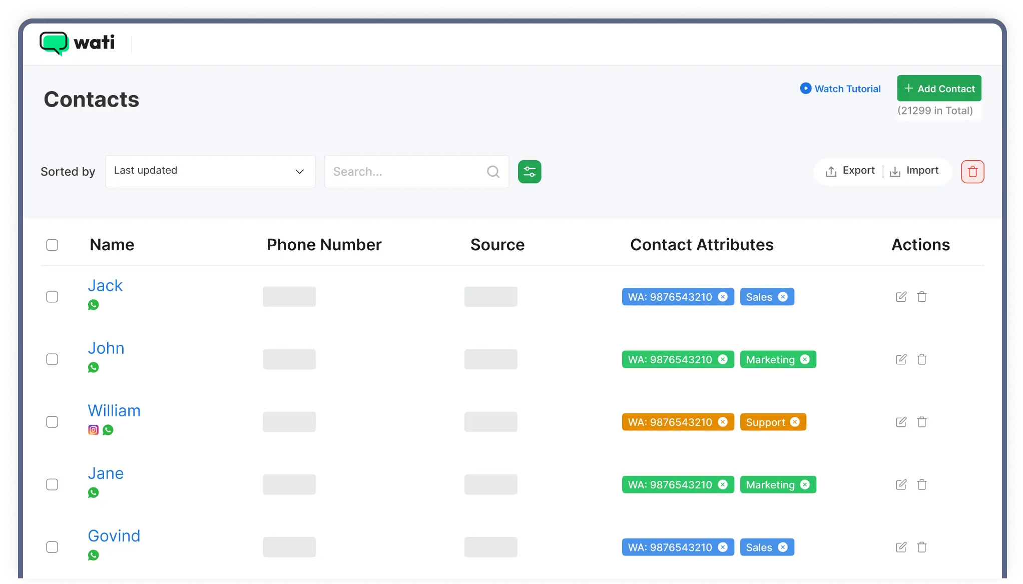Remove the Sales tag from Jack

(783, 297)
